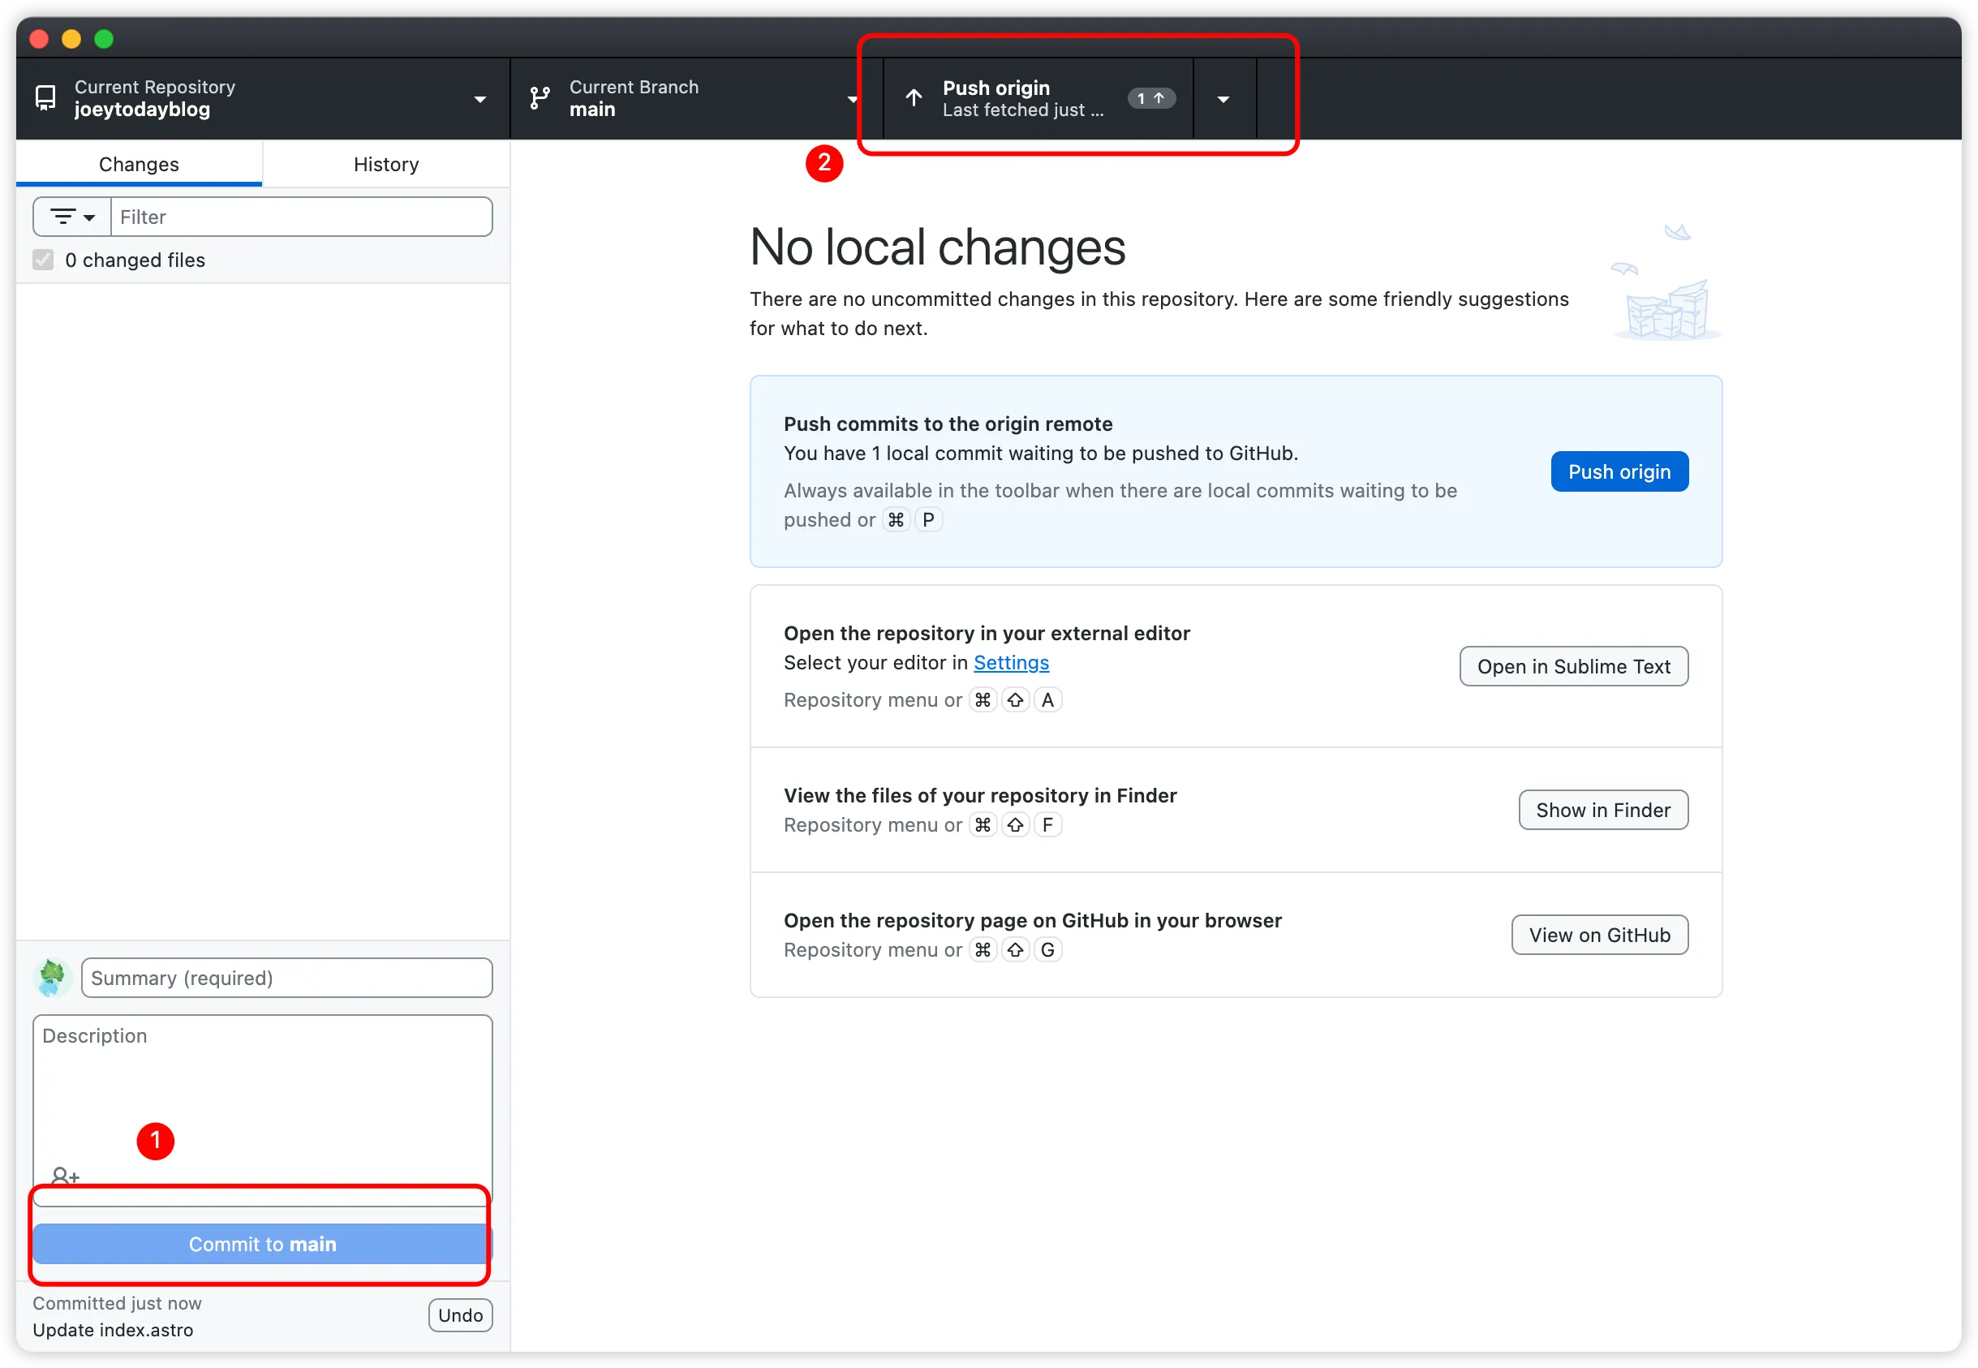
Task: Expand the push options dropdown arrow
Action: point(1223,100)
